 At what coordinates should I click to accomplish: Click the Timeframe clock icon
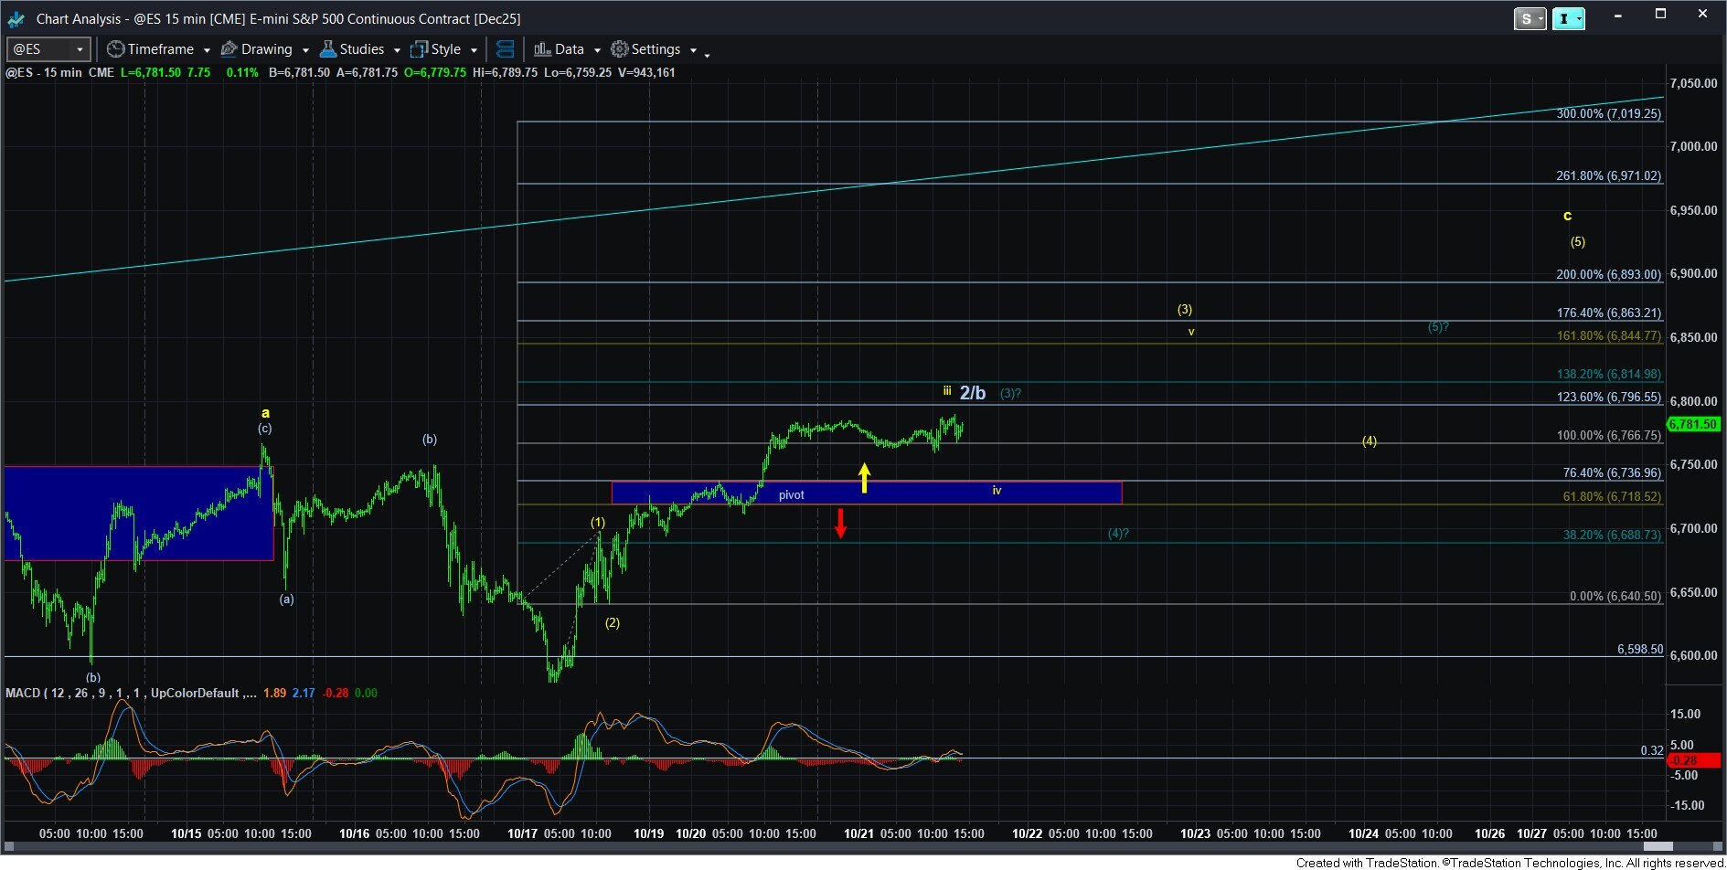coord(115,49)
